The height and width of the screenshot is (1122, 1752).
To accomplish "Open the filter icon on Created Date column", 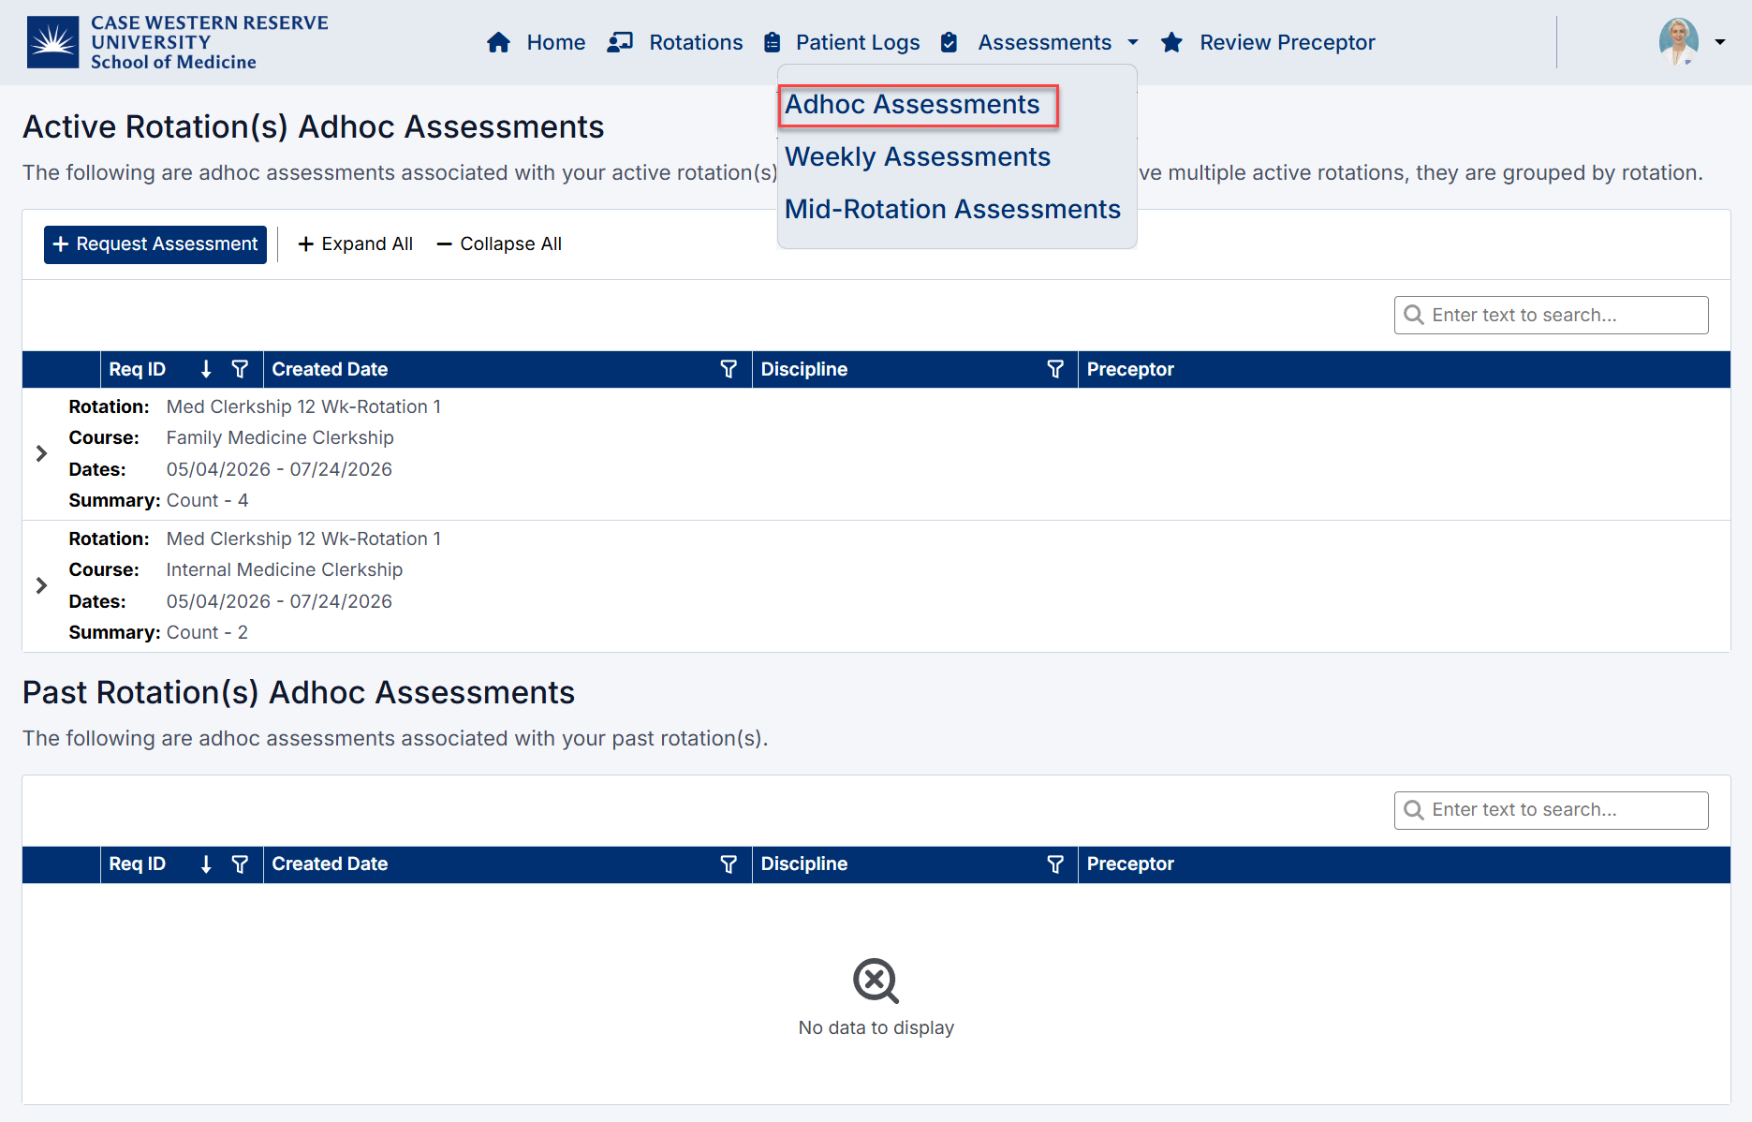I will pos(729,369).
